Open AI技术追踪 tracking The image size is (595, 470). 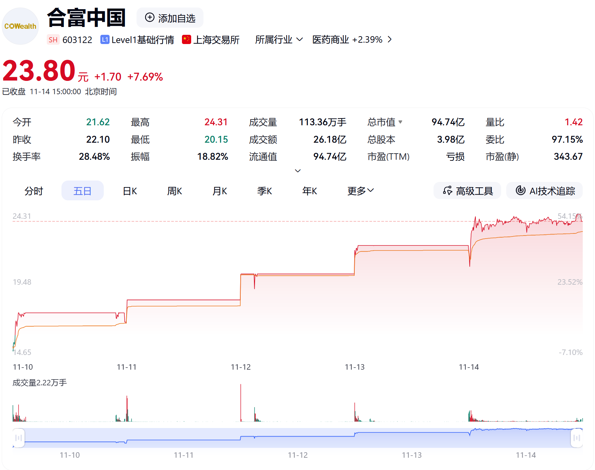click(x=544, y=190)
